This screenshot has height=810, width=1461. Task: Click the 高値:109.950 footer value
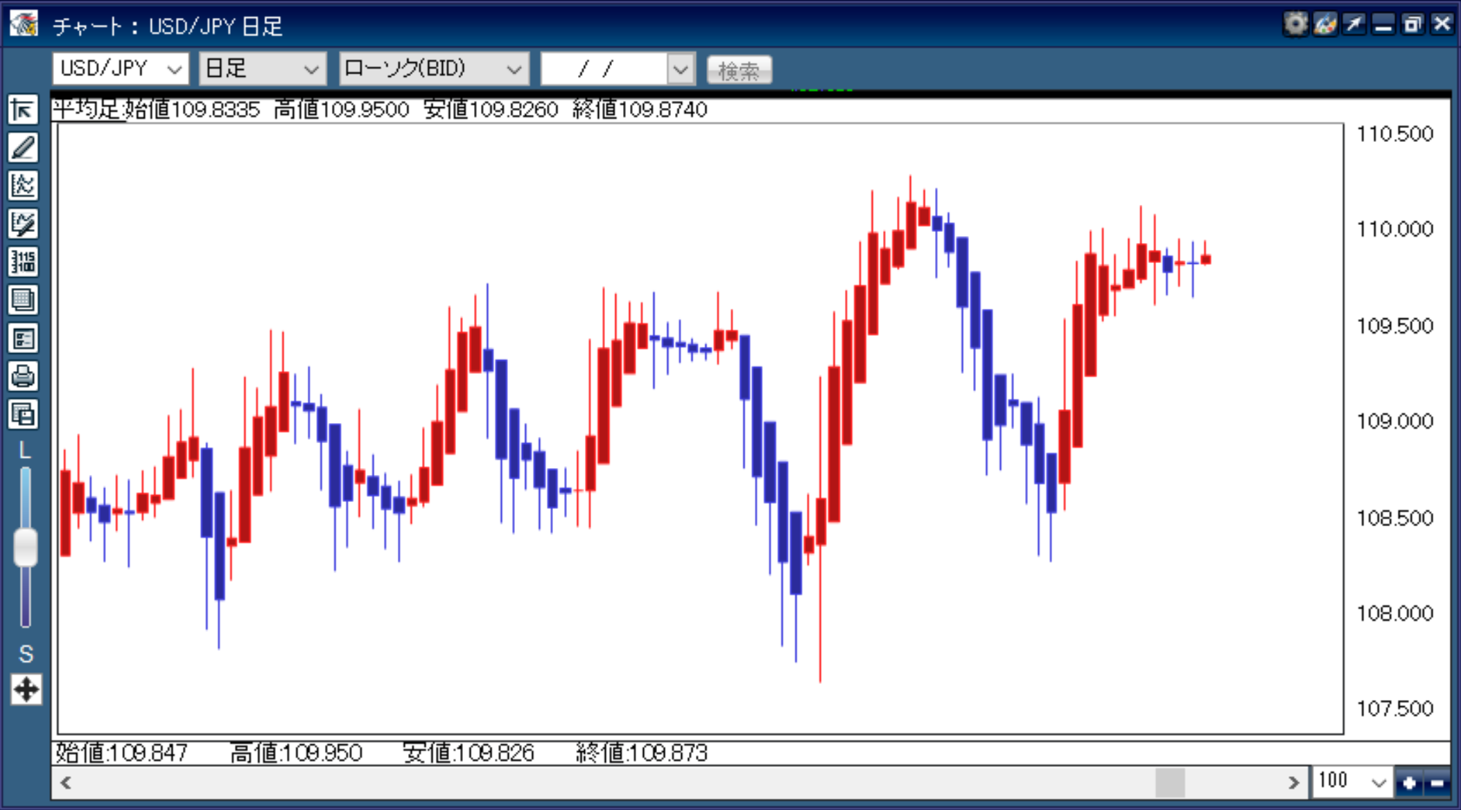(296, 753)
